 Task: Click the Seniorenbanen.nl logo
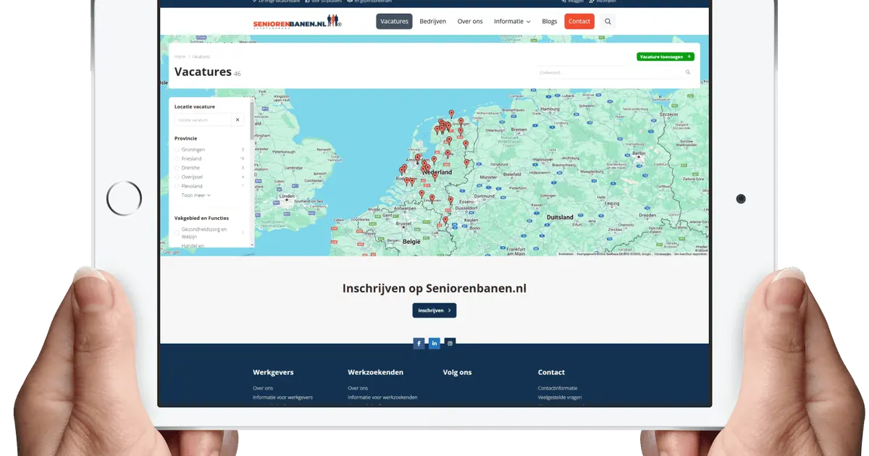(297, 22)
